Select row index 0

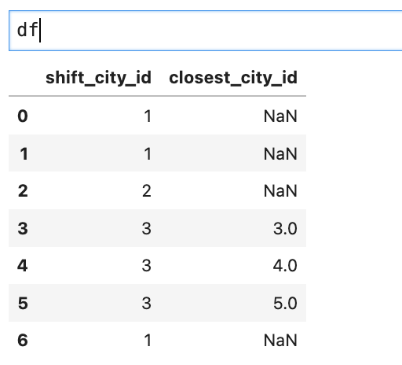23,116
